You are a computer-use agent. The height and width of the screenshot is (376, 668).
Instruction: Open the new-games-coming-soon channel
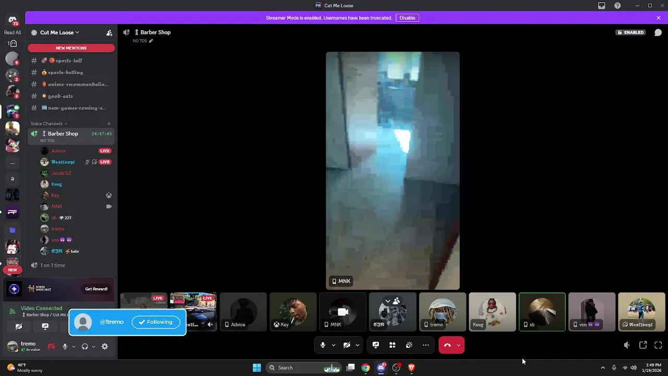(71, 108)
